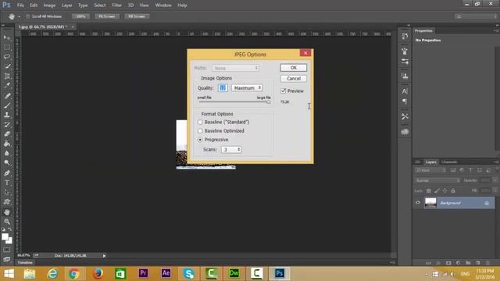Viewport: 500px width, 281px height.
Task: Click the add layer mask icon
Action: [x=448, y=263]
